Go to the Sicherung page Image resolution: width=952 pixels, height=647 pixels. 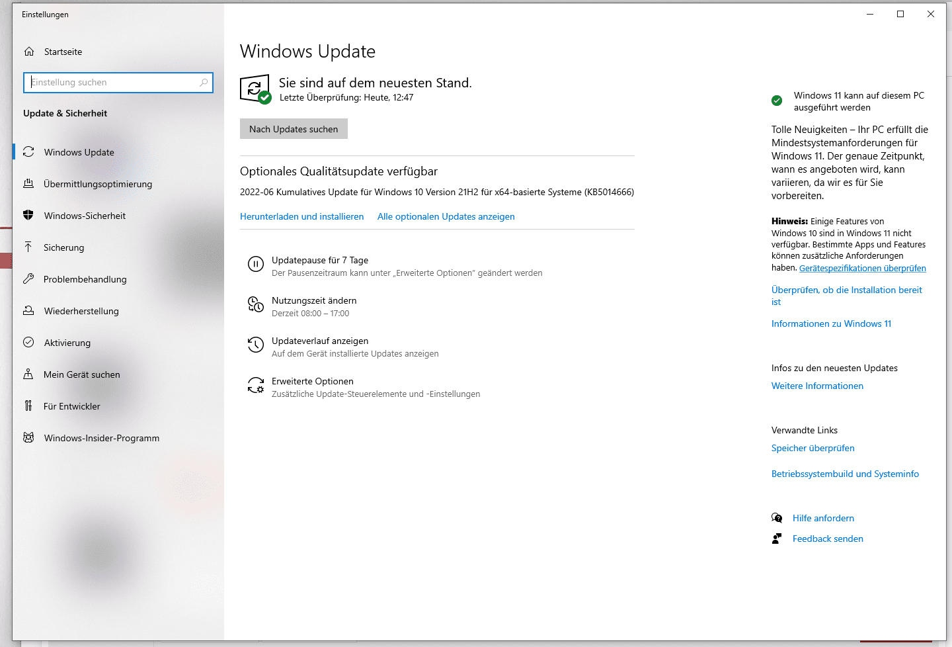tap(118, 247)
